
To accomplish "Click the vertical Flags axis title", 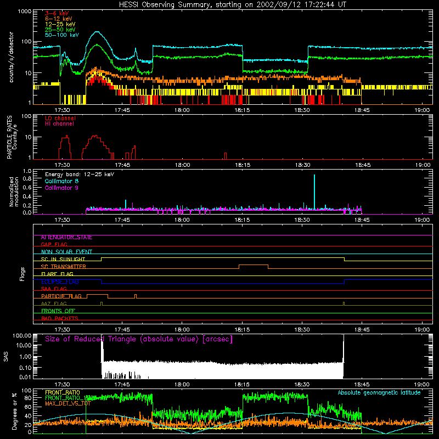I will pos(22,274).
